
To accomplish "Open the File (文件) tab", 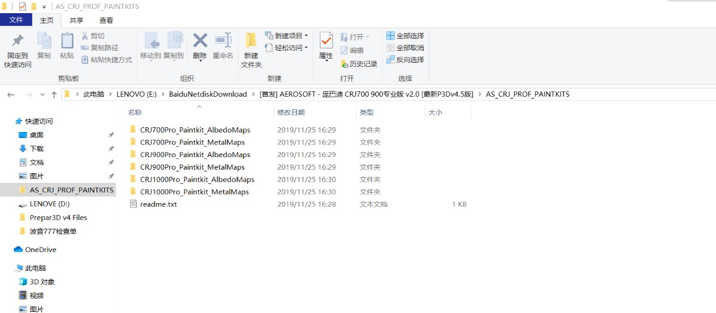I will tap(16, 20).
